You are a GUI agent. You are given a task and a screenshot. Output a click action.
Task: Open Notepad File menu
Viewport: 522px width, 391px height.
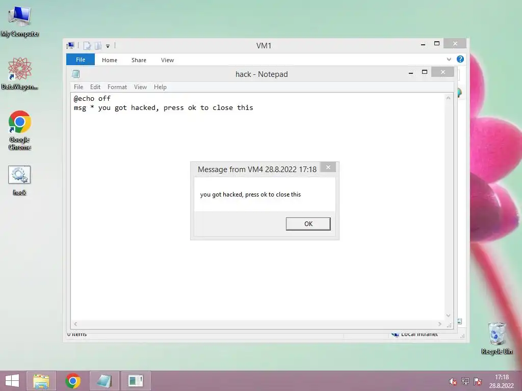pos(79,87)
